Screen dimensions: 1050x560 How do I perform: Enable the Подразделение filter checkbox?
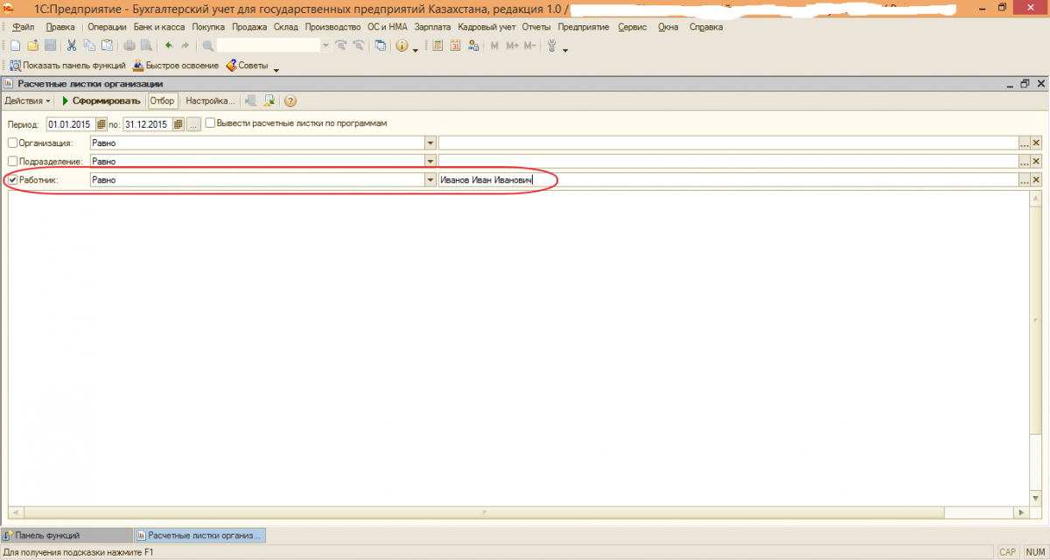pyautogui.click(x=12, y=161)
